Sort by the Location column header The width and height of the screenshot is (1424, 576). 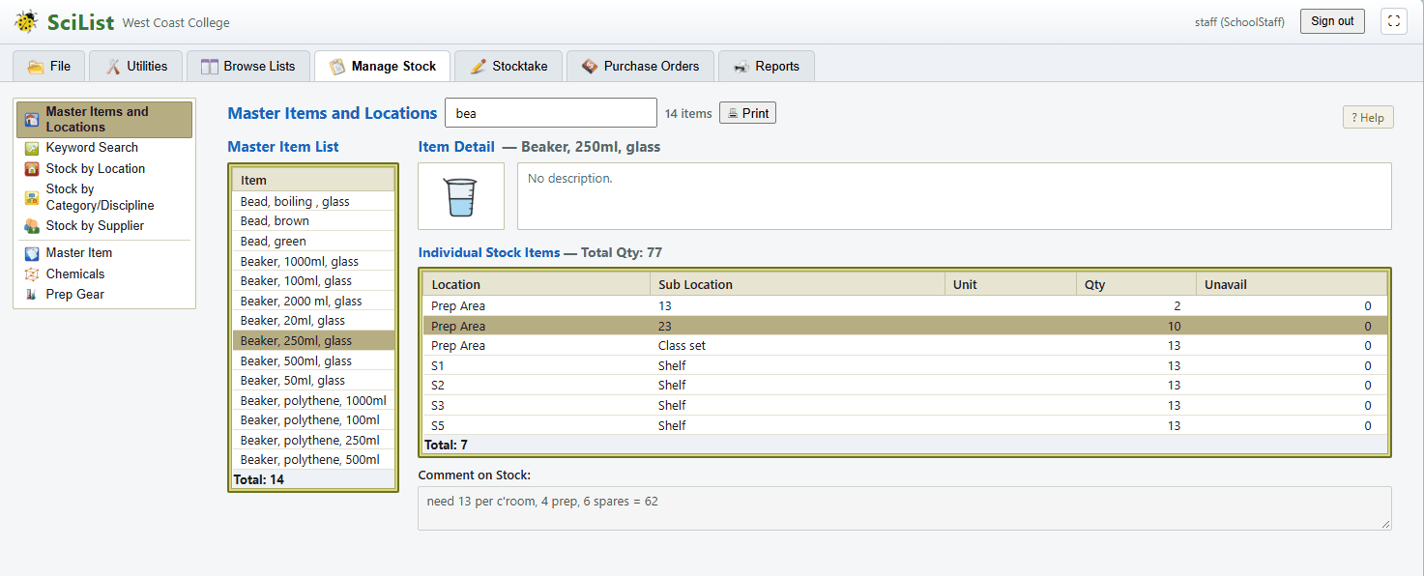(x=537, y=284)
